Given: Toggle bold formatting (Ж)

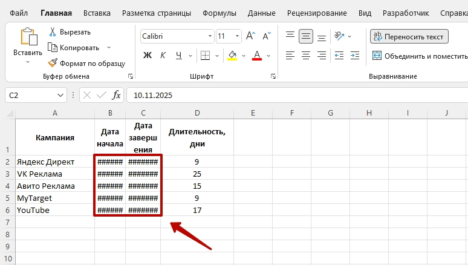Looking at the screenshot, I should (147, 56).
